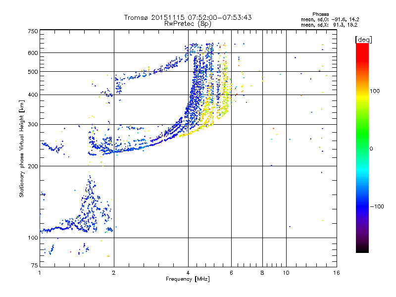The width and height of the screenshot is (396, 297).
Task: Click the '10' x-axis tick label
Action: click(x=286, y=273)
